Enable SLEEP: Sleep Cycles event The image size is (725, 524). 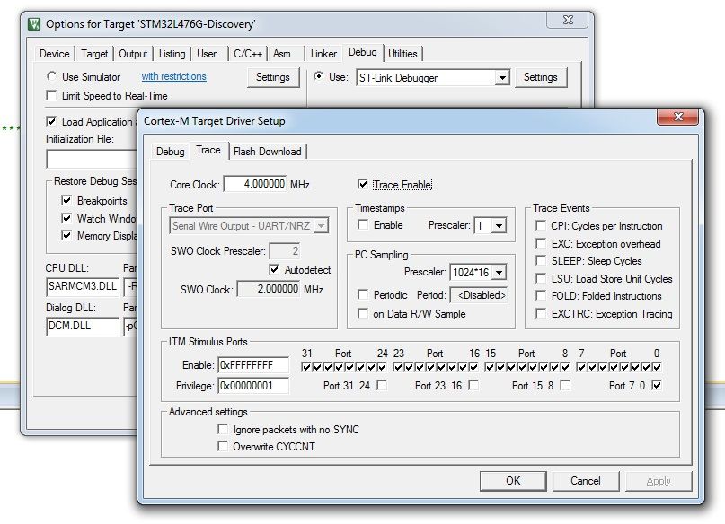tap(541, 261)
